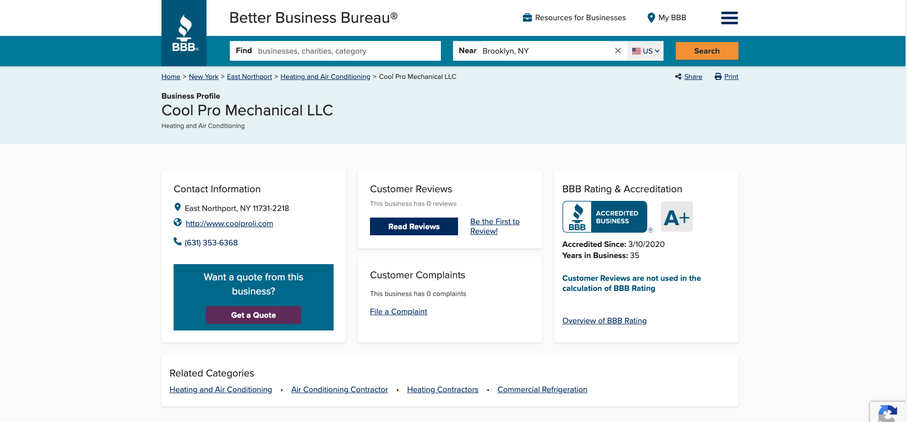Image resolution: width=907 pixels, height=422 pixels.
Task: Click the printer icon
Action: point(718,76)
